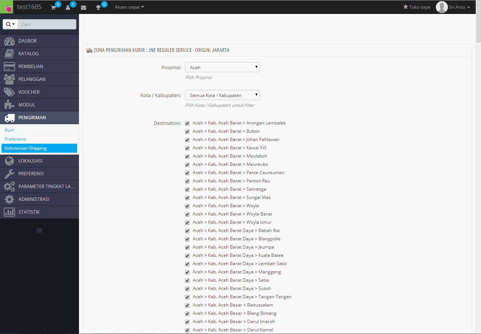Toggle the Babah Rot destination checkbox

point(187,231)
